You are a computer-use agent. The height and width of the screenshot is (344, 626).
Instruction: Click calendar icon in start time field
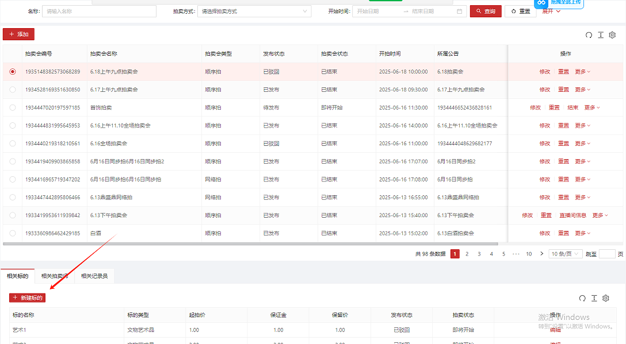459,11
